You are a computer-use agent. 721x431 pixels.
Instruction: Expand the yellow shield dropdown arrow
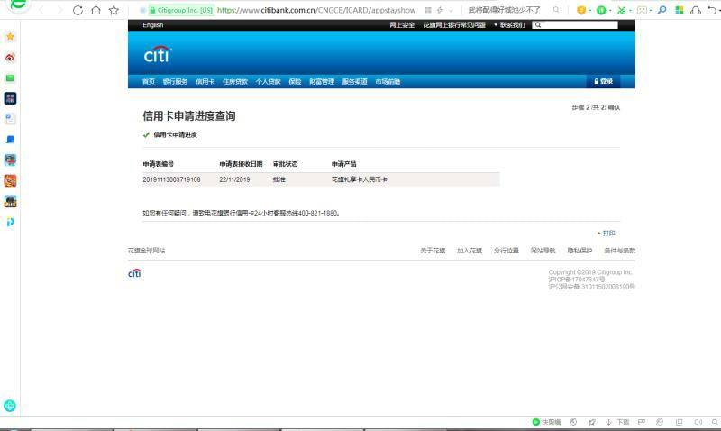coord(590,11)
